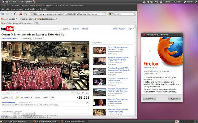The image size is (198, 123).
Task: Flag the video with the flag icon
Action: click(53, 97)
